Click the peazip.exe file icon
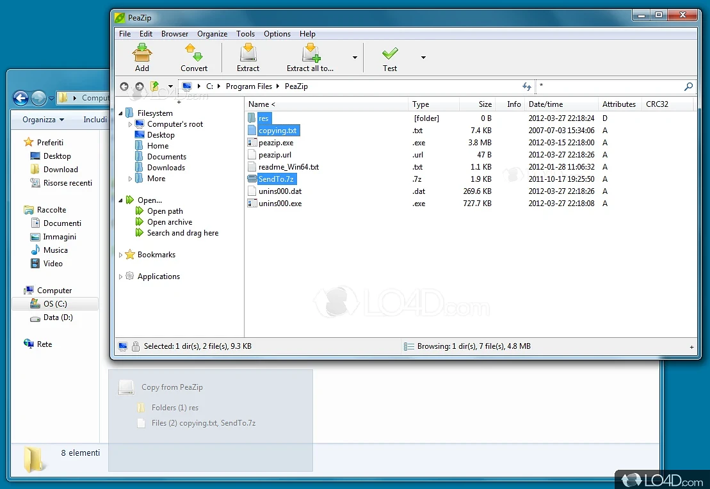 pos(252,143)
